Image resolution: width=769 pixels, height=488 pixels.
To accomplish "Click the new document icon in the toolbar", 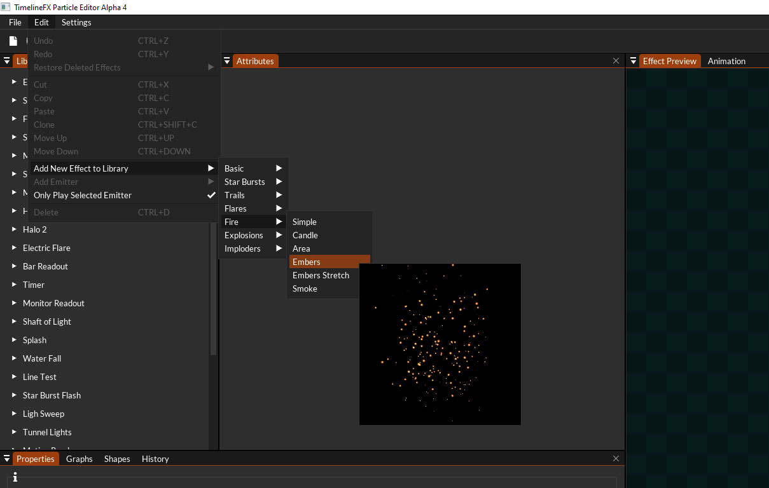I will click(x=13, y=40).
